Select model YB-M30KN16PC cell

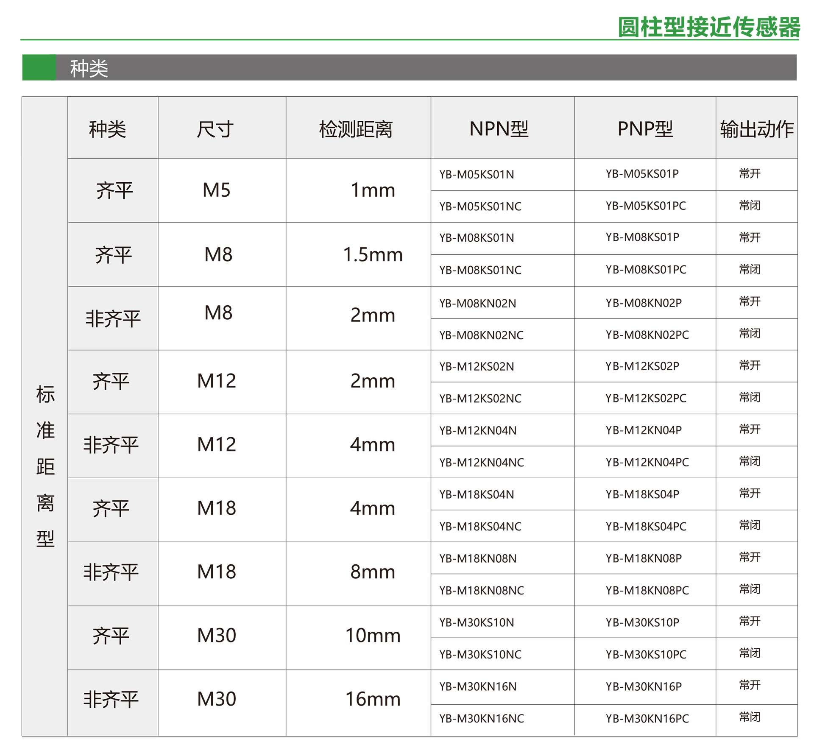pyautogui.click(x=647, y=718)
